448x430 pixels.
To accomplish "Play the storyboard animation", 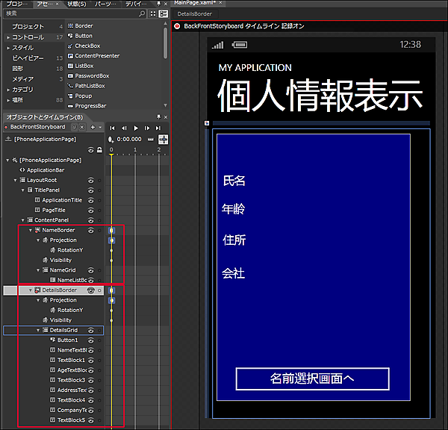I will pyautogui.click(x=136, y=128).
